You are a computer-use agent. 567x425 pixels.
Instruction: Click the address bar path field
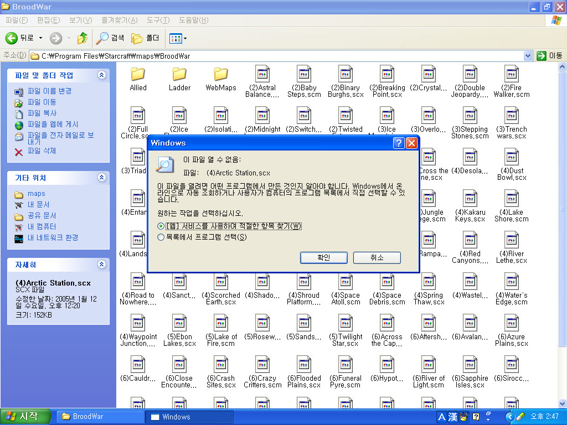click(277, 56)
